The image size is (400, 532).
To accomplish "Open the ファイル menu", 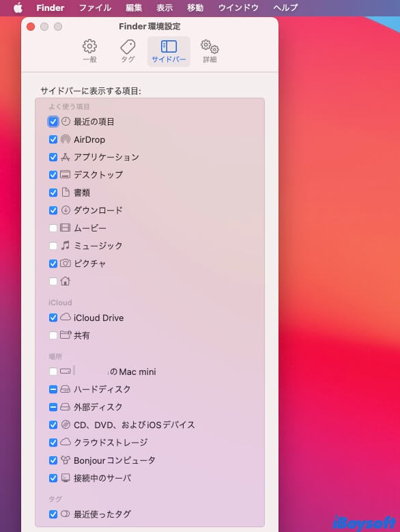I will point(95,8).
